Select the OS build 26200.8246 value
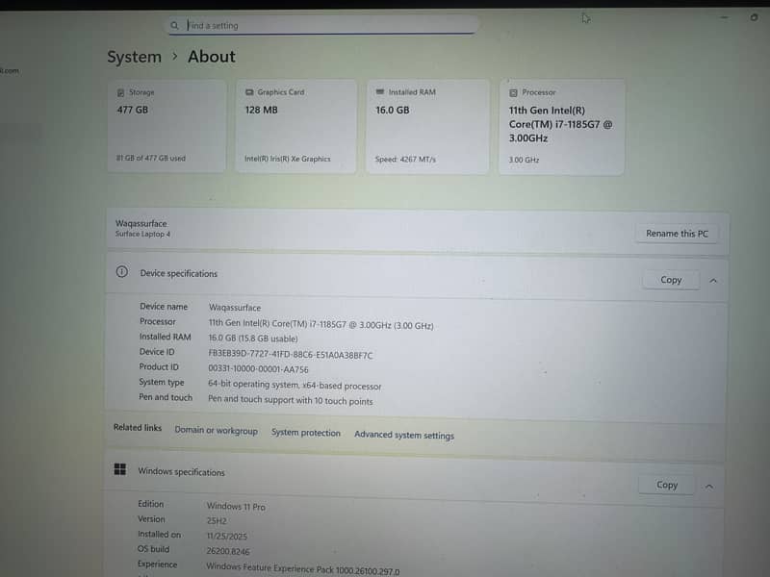This screenshot has height=577, width=770. tap(228, 551)
